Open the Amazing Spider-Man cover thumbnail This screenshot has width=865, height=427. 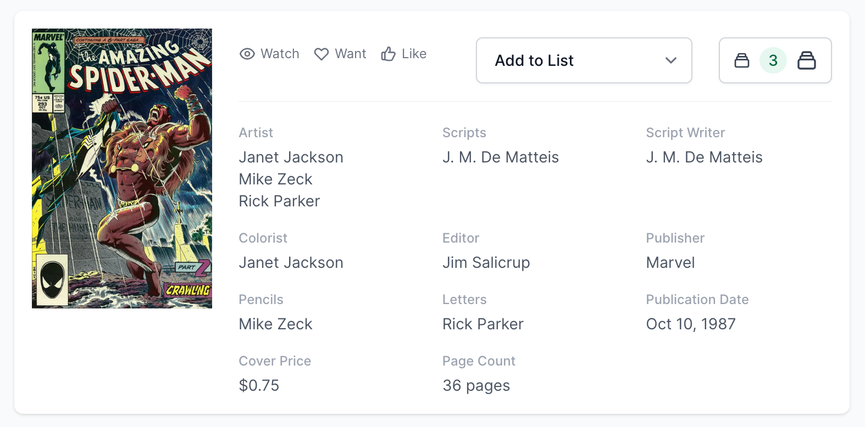122,168
